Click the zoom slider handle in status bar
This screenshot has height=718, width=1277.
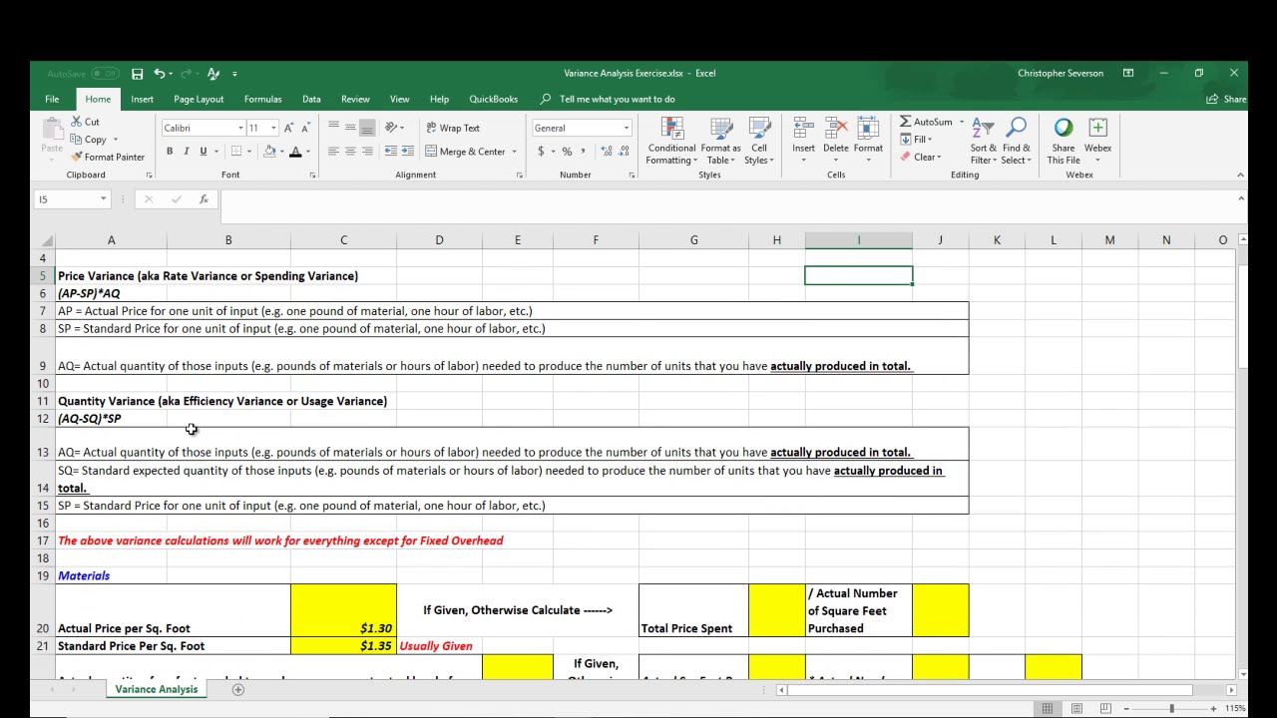click(x=1171, y=708)
